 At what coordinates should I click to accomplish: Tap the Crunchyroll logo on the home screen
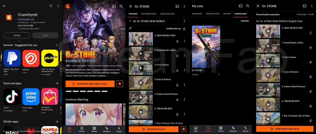point(68,6)
